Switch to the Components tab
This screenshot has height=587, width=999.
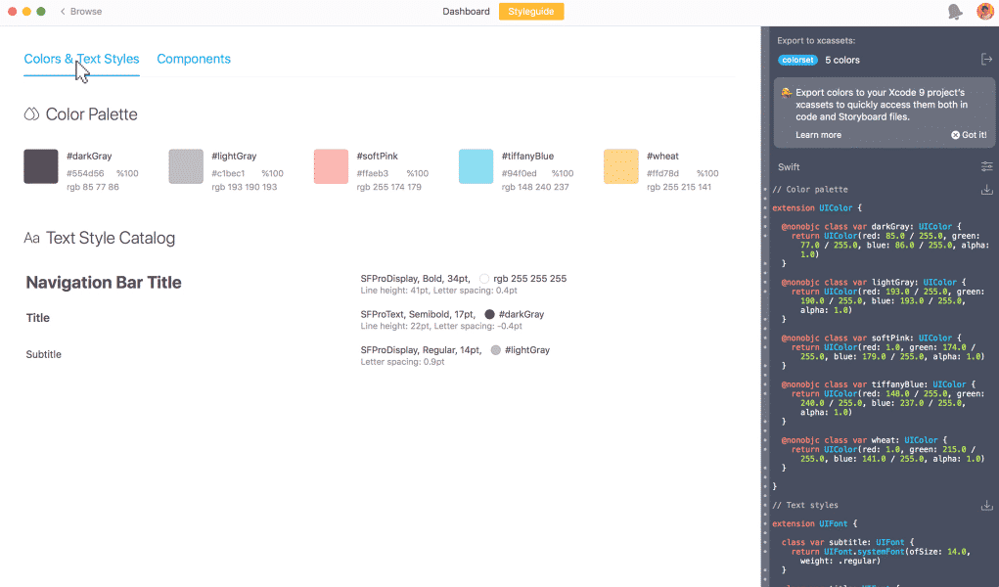pyautogui.click(x=194, y=59)
